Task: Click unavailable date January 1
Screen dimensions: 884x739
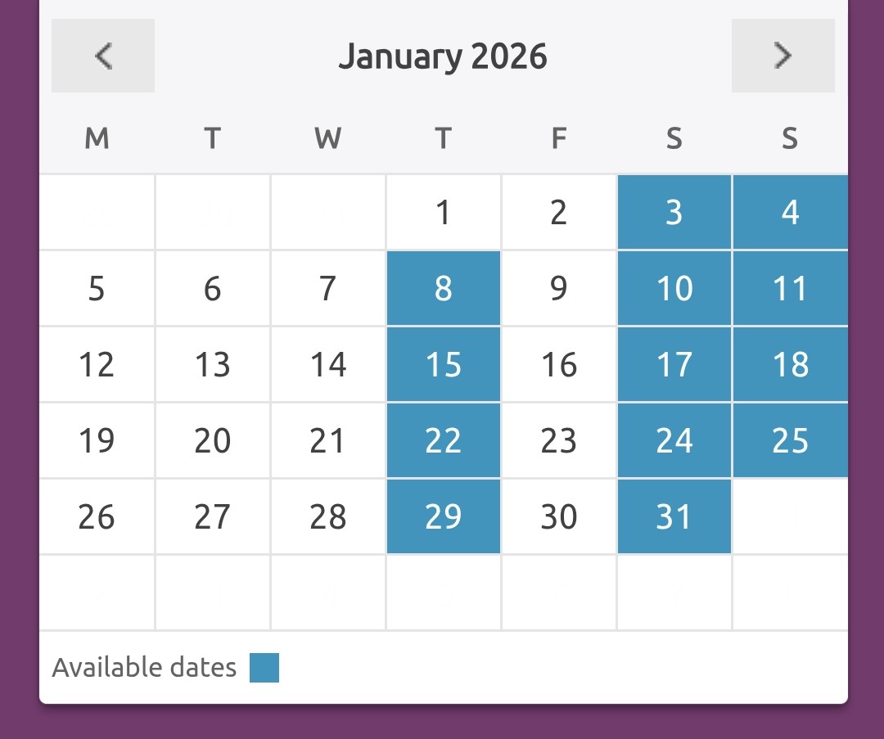Action: (444, 213)
